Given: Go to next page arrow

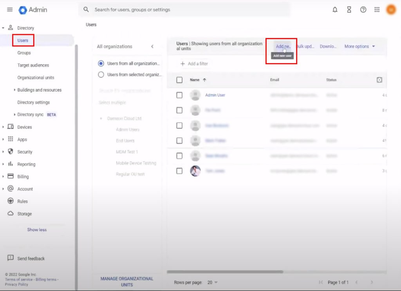Looking at the screenshot, I should (372, 282).
